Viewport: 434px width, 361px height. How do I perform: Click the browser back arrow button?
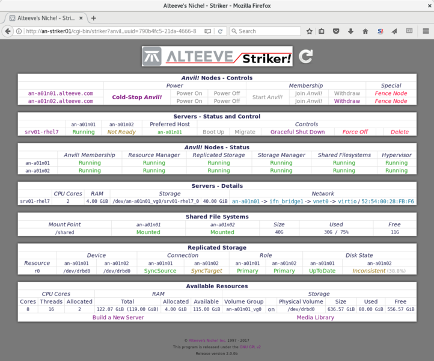9,31
